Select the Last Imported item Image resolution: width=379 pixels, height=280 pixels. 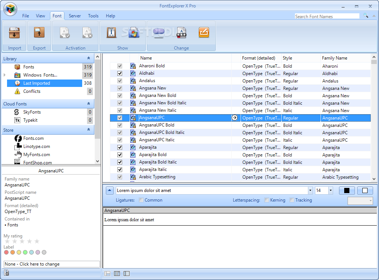click(44, 83)
